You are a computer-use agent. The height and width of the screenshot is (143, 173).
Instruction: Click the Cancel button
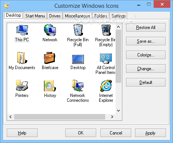(x=116, y=133)
